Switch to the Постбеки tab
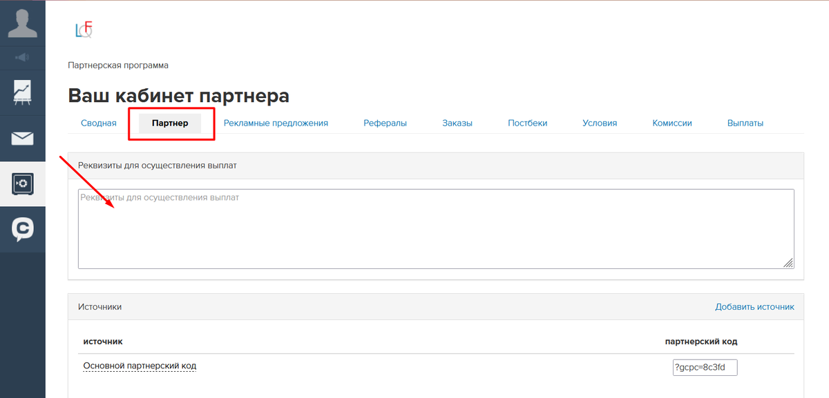This screenshot has width=829, height=398. [x=527, y=123]
